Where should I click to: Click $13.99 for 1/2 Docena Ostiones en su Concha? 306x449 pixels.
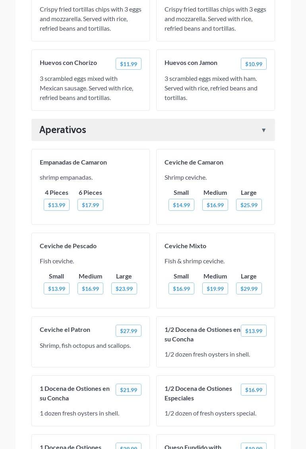[x=254, y=331]
